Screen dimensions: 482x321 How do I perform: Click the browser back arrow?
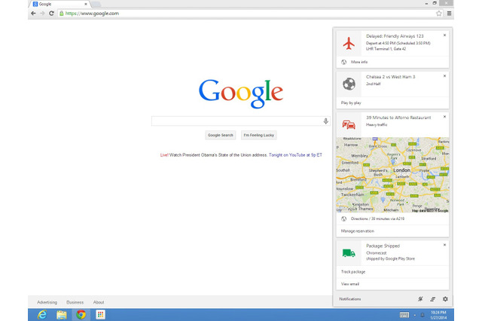click(x=33, y=14)
